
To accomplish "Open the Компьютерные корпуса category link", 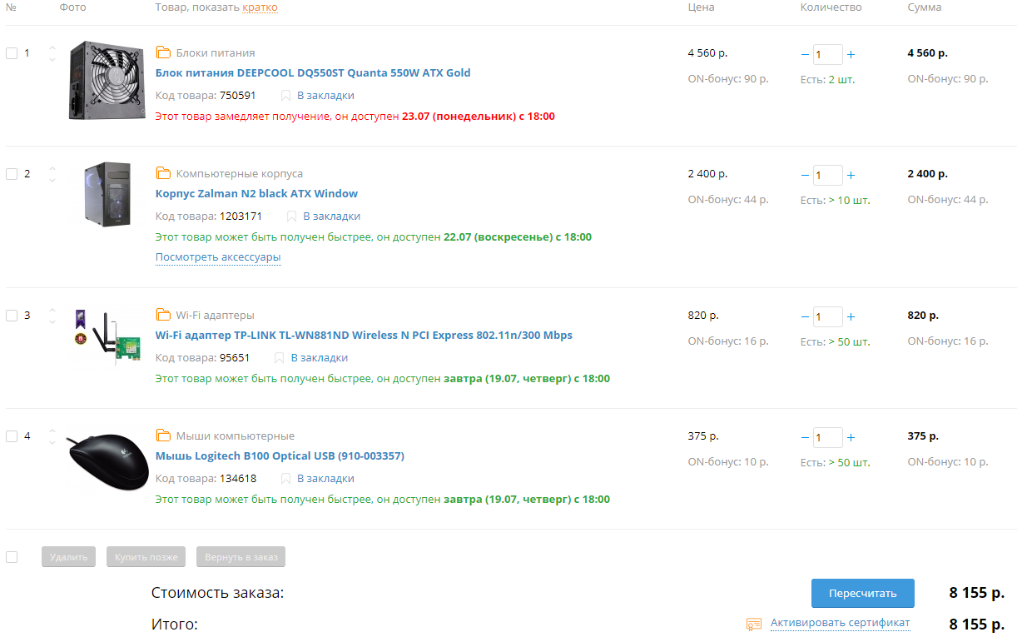I will tap(240, 173).
